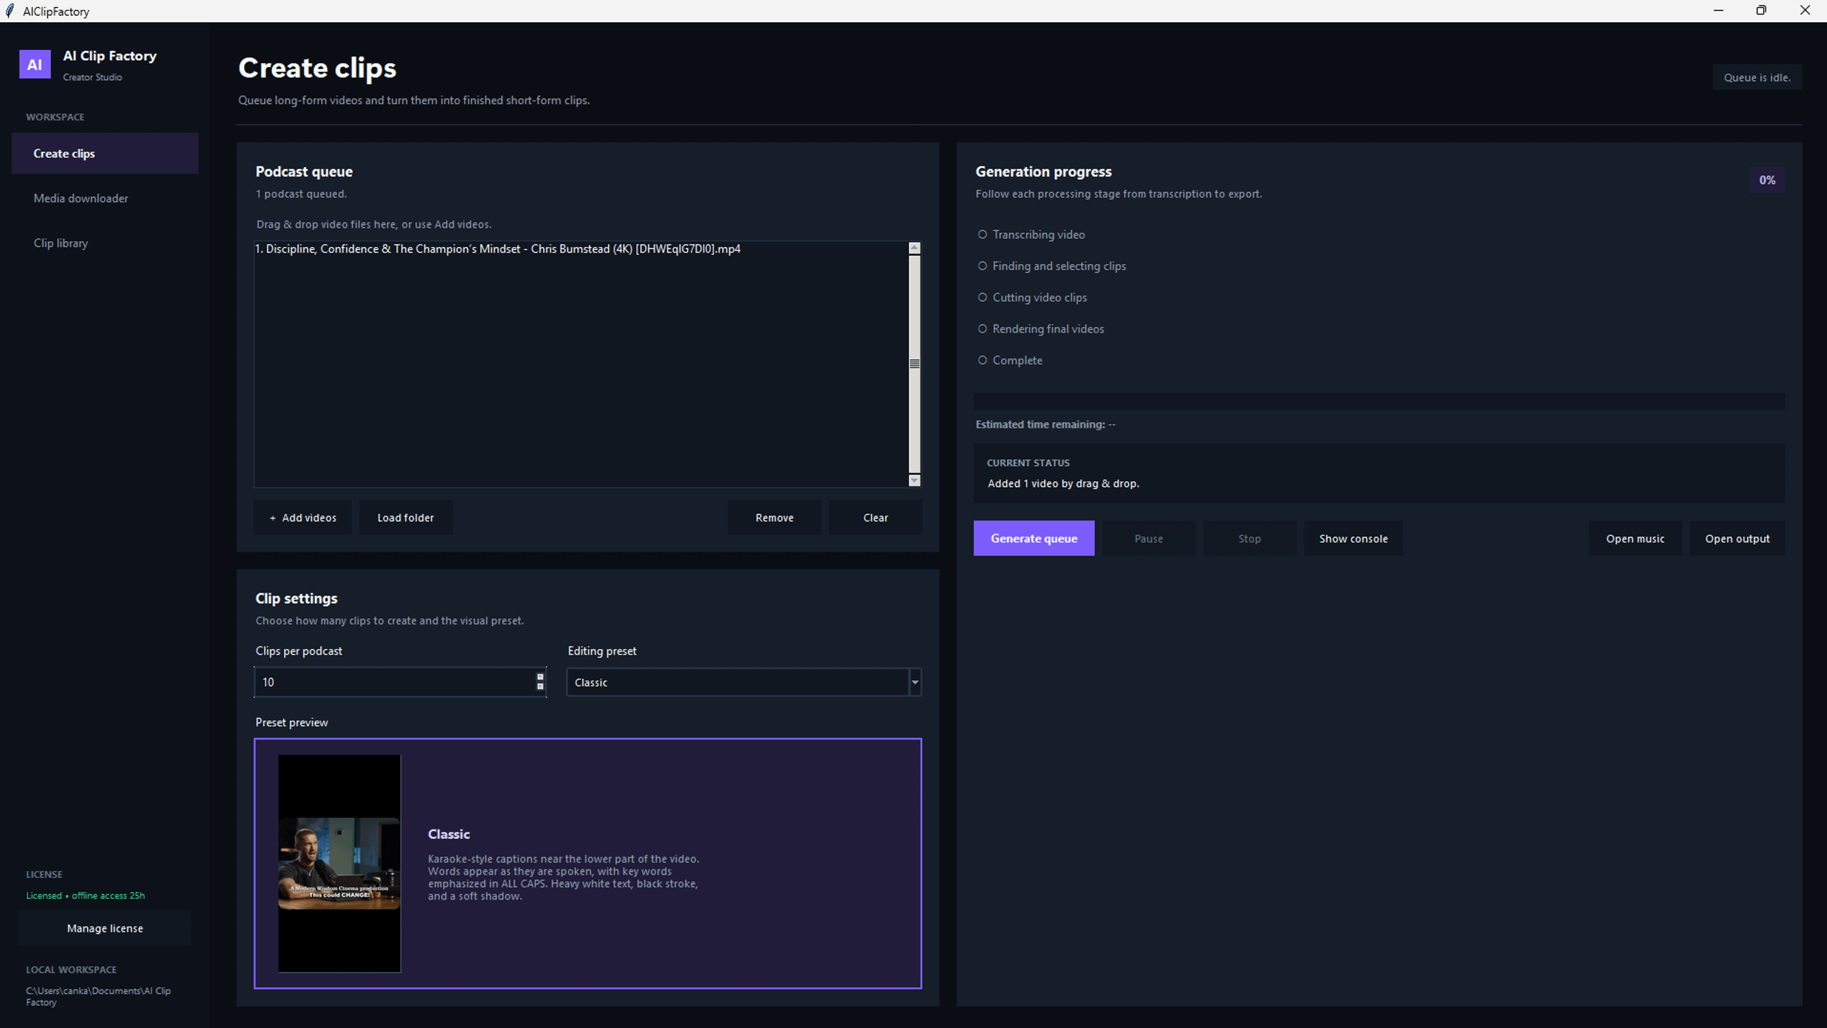1827x1028 pixels.
Task: Decrease the Clips per podcast value
Action: click(540, 687)
